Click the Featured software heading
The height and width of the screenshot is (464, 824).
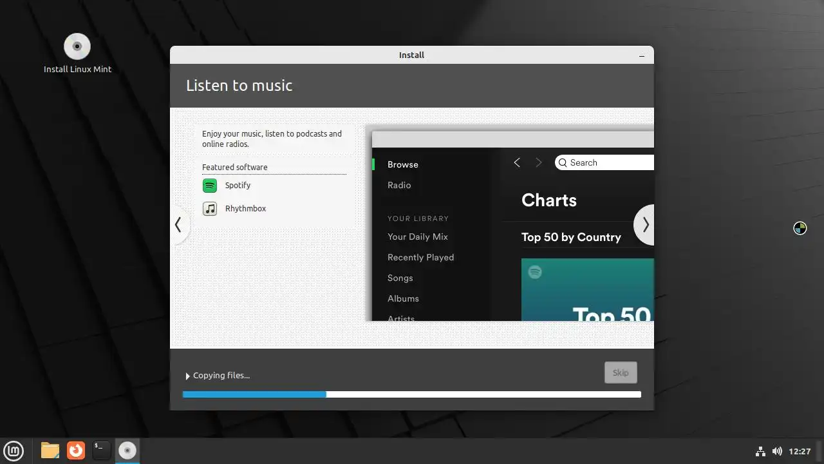[x=234, y=167]
